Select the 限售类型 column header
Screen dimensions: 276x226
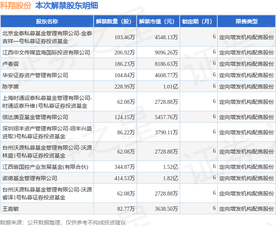tap(246, 22)
